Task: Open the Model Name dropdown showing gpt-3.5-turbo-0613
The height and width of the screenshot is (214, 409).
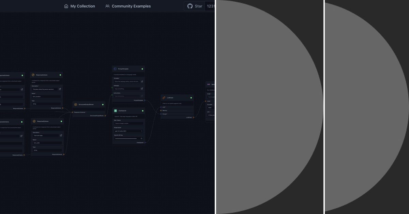Action: 128,130
